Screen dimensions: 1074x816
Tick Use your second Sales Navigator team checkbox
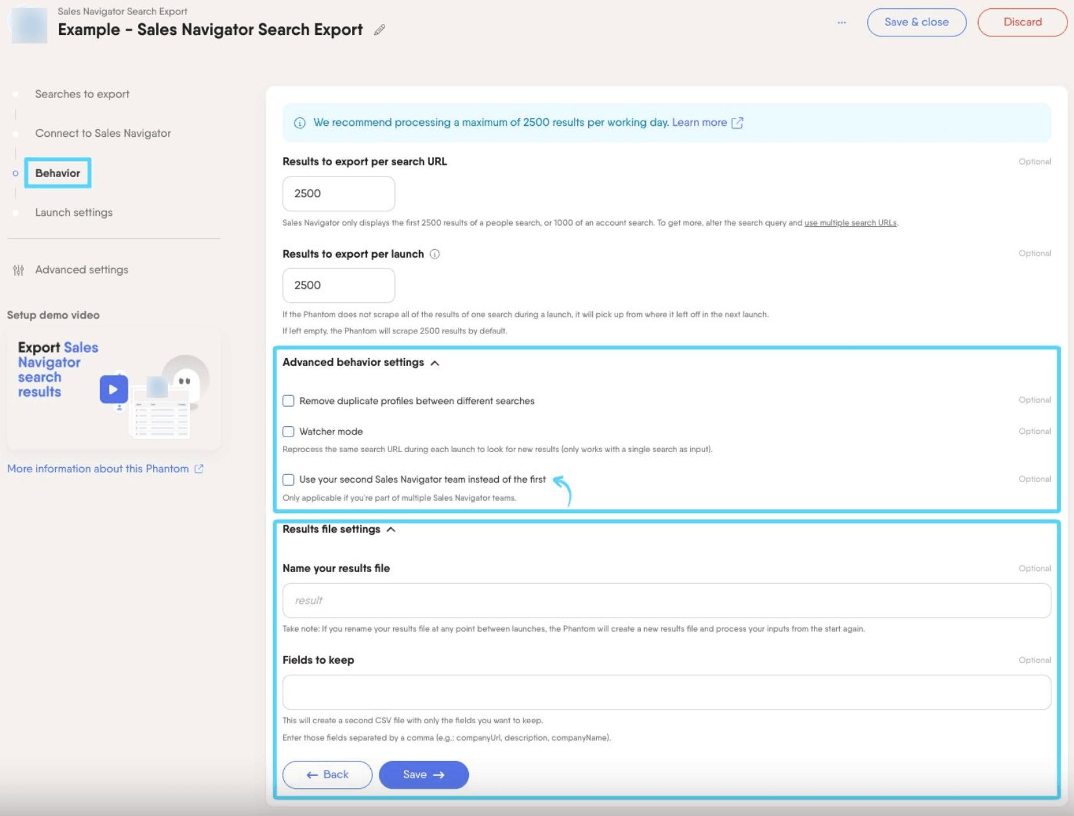289,479
